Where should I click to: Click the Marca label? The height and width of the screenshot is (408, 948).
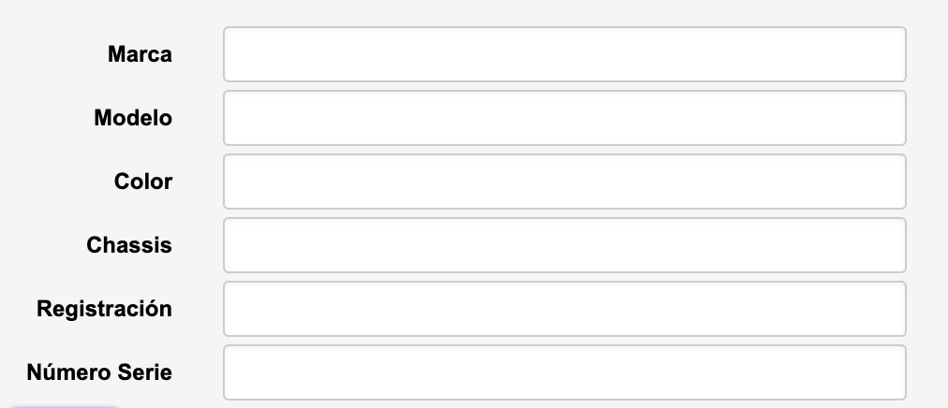(140, 54)
